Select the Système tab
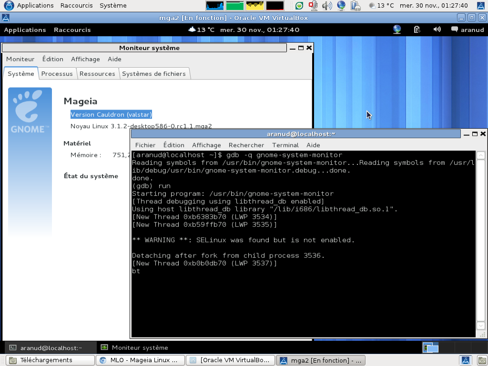Viewport: 488px width, 366px height. point(21,74)
